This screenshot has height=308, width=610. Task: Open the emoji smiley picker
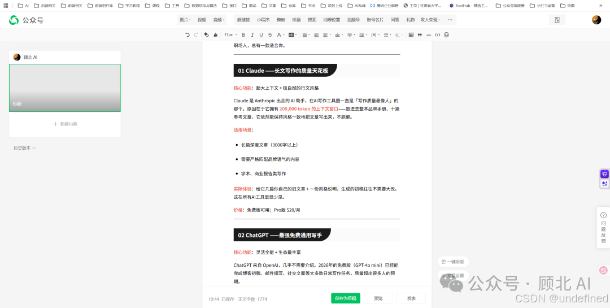pyautogui.click(x=447, y=34)
